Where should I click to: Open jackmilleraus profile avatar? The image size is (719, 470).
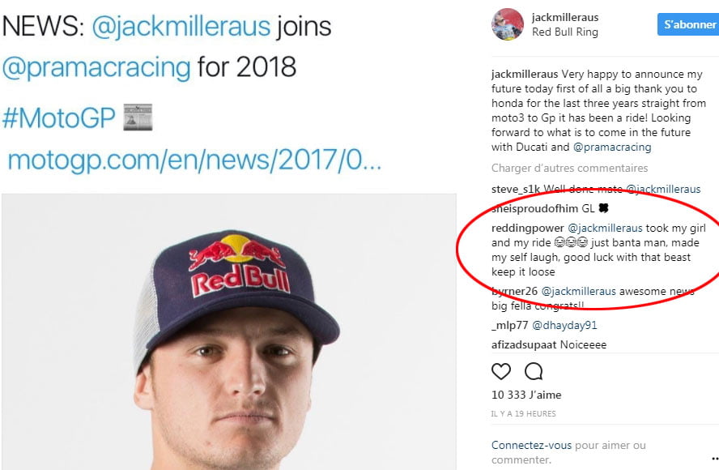(507, 24)
